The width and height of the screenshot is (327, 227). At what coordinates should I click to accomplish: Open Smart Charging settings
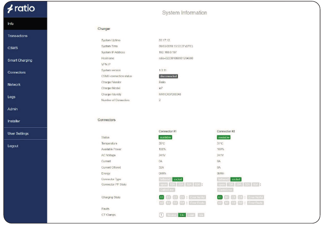[25, 60]
